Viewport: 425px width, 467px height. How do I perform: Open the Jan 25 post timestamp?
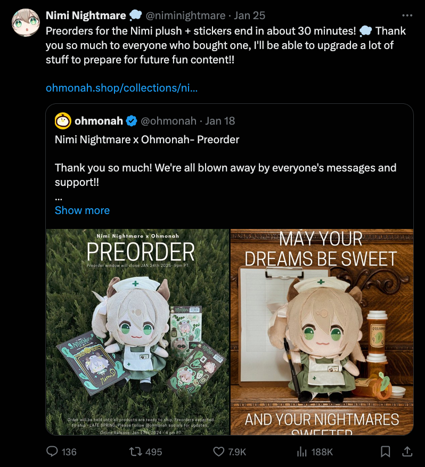[249, 15]
